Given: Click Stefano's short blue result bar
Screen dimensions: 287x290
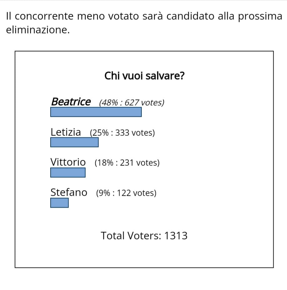Looking at the screenshot, I should (x=59, y=203).
